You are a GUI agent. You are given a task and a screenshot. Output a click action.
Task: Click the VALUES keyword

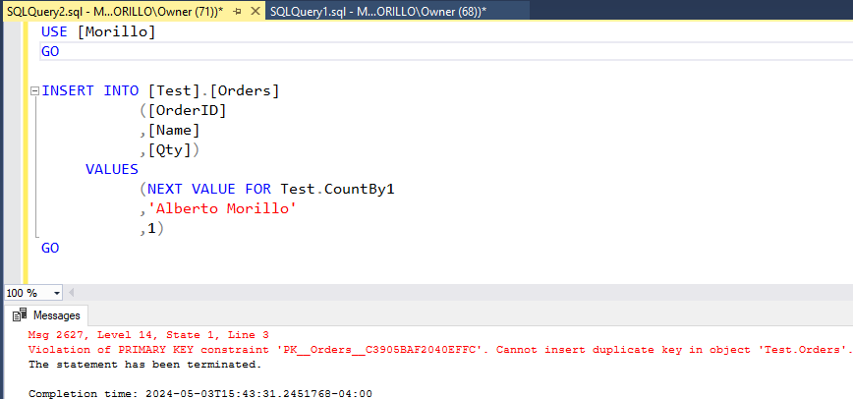111,169
